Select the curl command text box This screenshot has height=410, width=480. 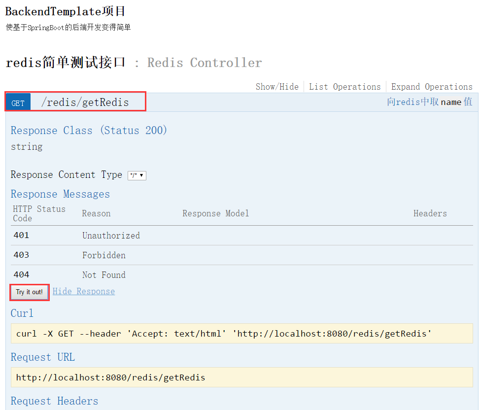[x=242, y=334]
